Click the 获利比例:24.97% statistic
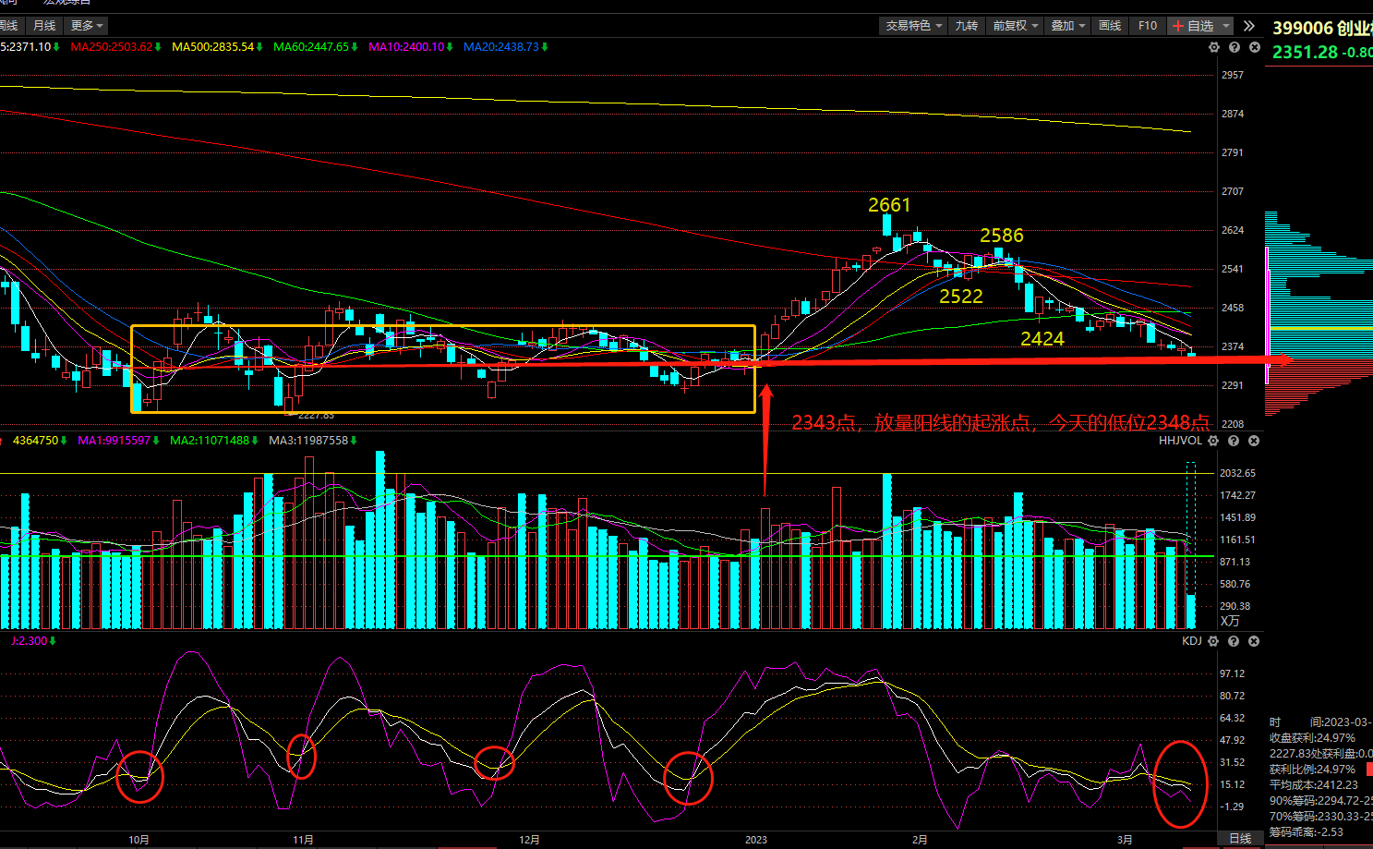Image resolution: width=1373 pixels, height=849 pixels. [1312, 770]
